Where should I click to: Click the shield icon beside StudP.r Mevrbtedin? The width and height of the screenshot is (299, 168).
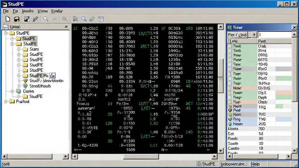25,81
